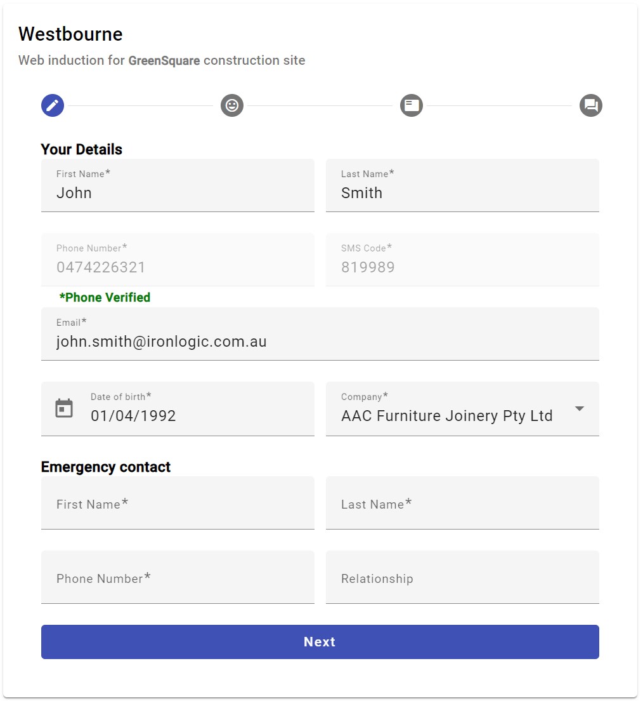
Task: Click the disabled Phone Number field
Action: pyautogui.click(x=178, y=267)
